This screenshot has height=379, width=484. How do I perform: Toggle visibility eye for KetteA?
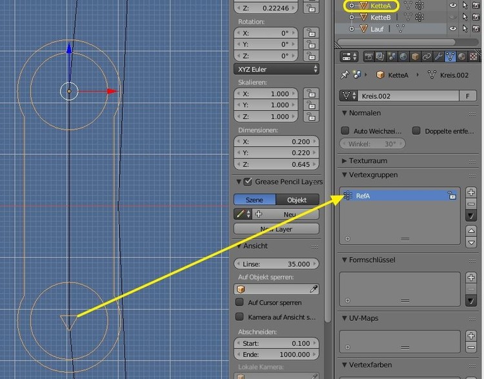click(453, 5)
